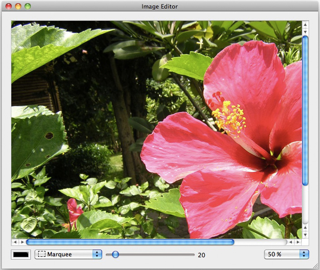The image size is (320, 270).
Task: Click the window resize grip corner
Action: 315,265
